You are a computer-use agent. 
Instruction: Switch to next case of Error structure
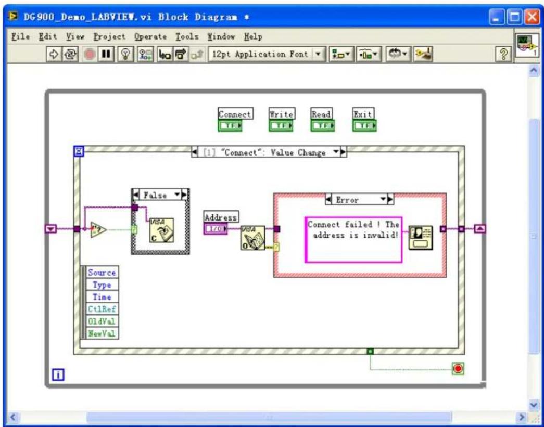point(390,200)
